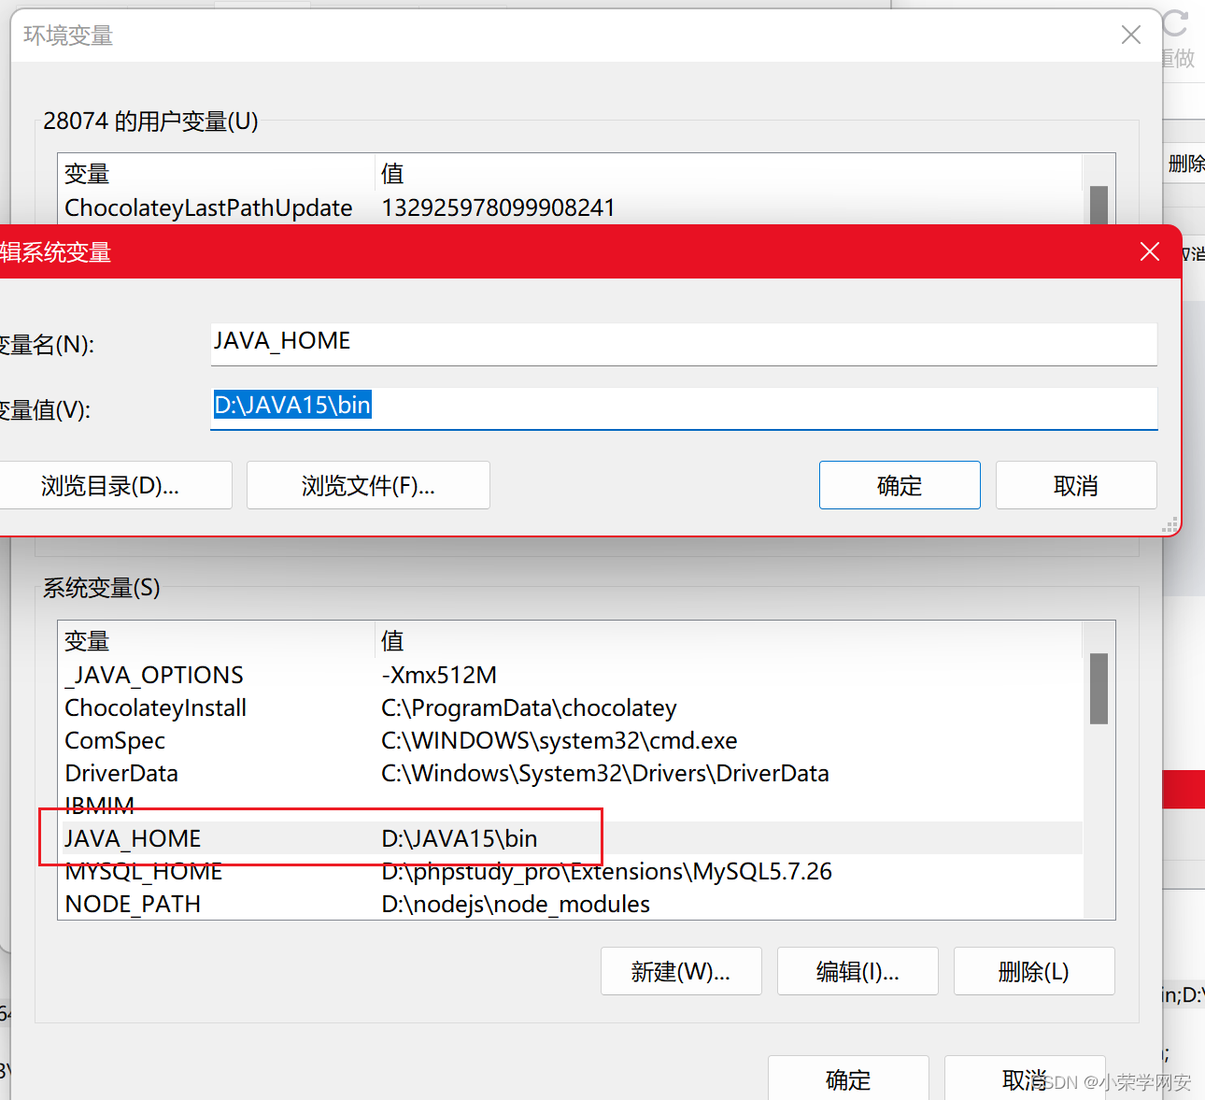This screenshot has width=1205, height=1100.
Task: Select the DriverData variable row
Action: (570, 773)
